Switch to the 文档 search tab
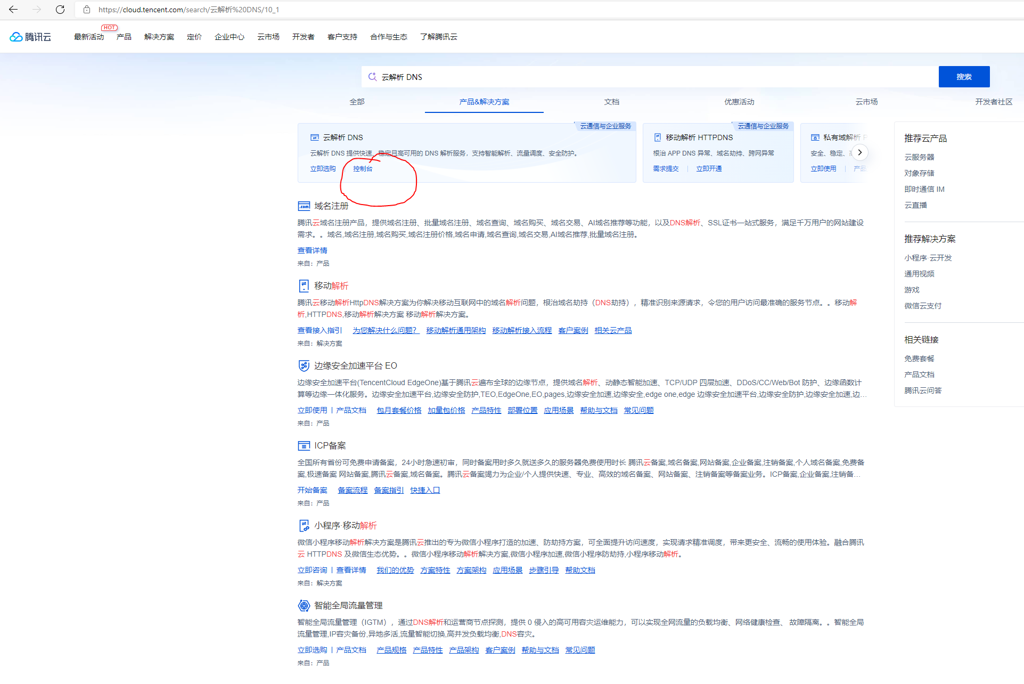This screenshot has width=1024, height=684. [x=611, y=102]
